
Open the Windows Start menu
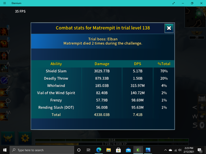click(5, 150)
